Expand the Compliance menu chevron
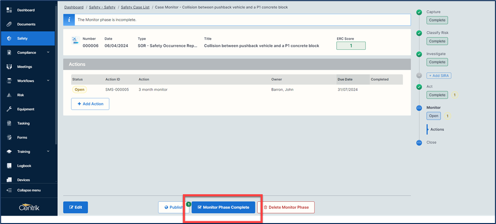Image resolution: width=496 pixels, height=224 pixels. click(x=48, y=52)
